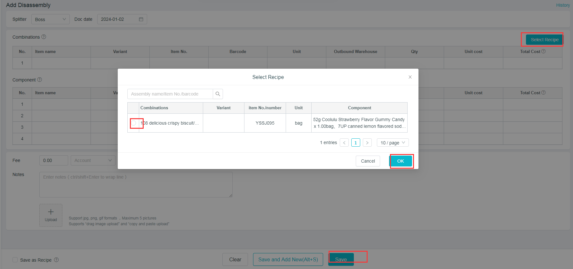Click the calendar icon in Doc date
The height and width of the screenshot is (269, 573).
[x=141, y=19]
